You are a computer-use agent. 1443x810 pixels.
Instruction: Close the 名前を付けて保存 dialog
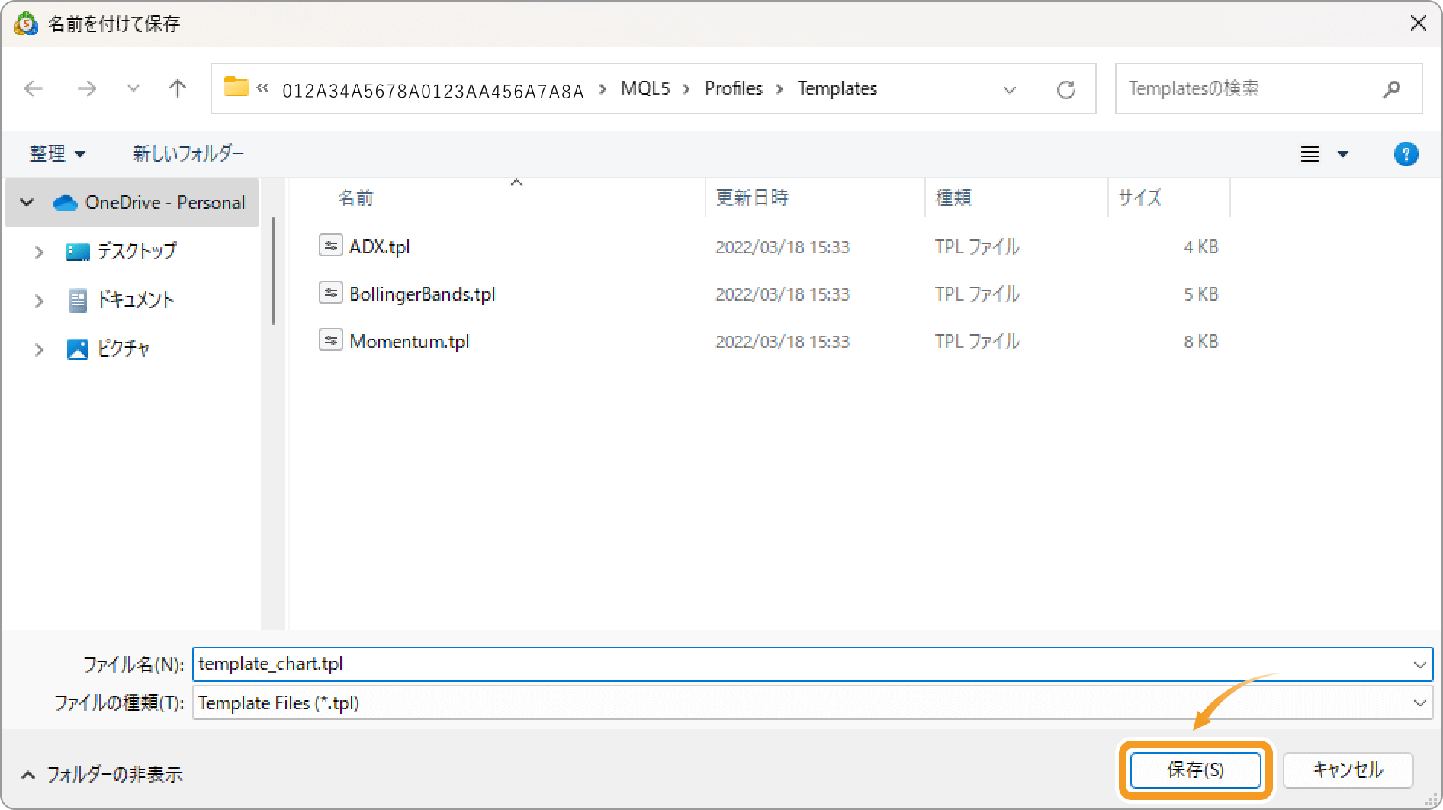coord(1418,23)
